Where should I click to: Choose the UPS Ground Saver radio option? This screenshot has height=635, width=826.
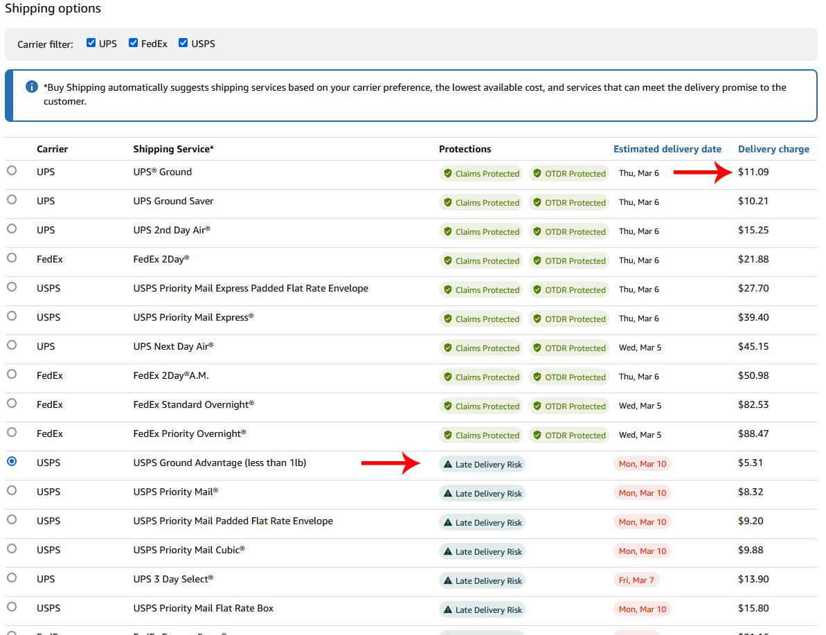pos(12,199)
